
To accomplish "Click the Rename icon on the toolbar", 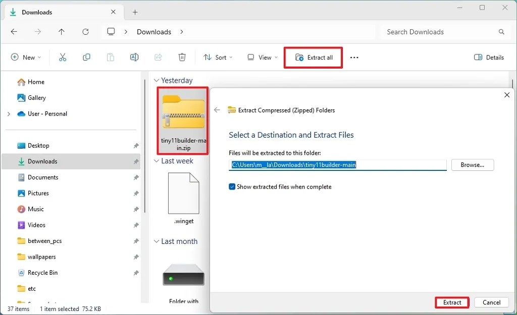I will tap(134, 57).
